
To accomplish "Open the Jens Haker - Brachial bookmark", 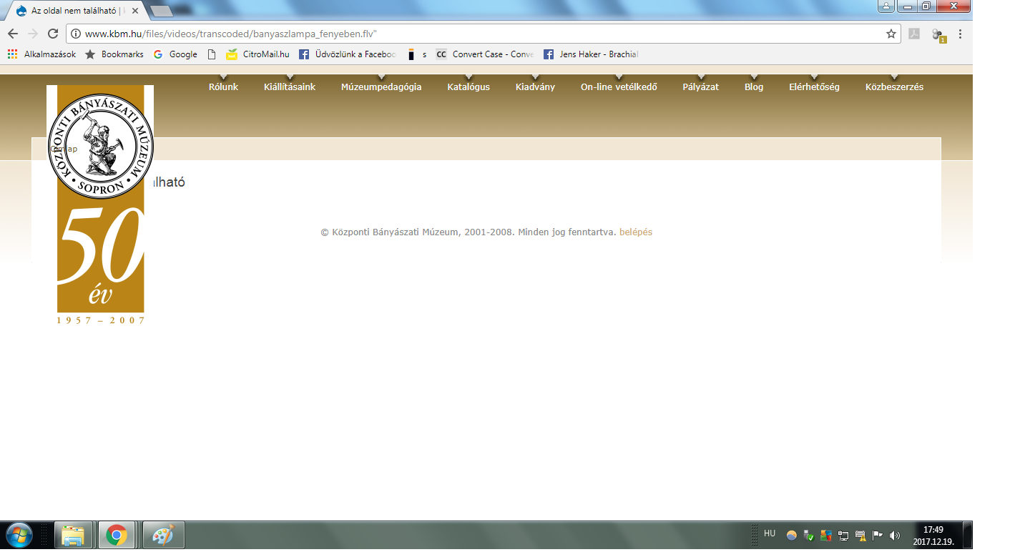I will (591, 54).
